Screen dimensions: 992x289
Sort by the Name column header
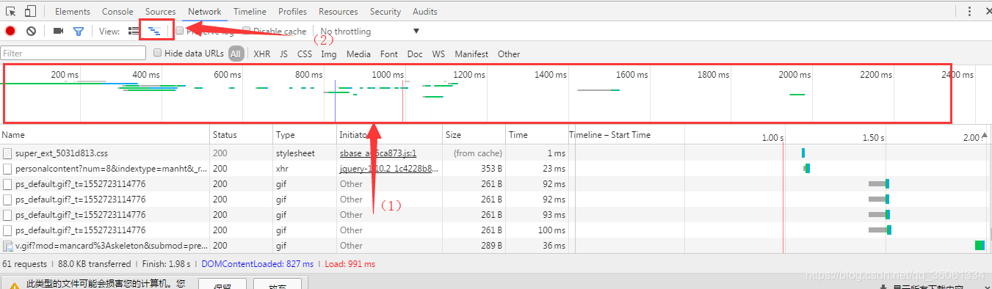click(105, 135)
